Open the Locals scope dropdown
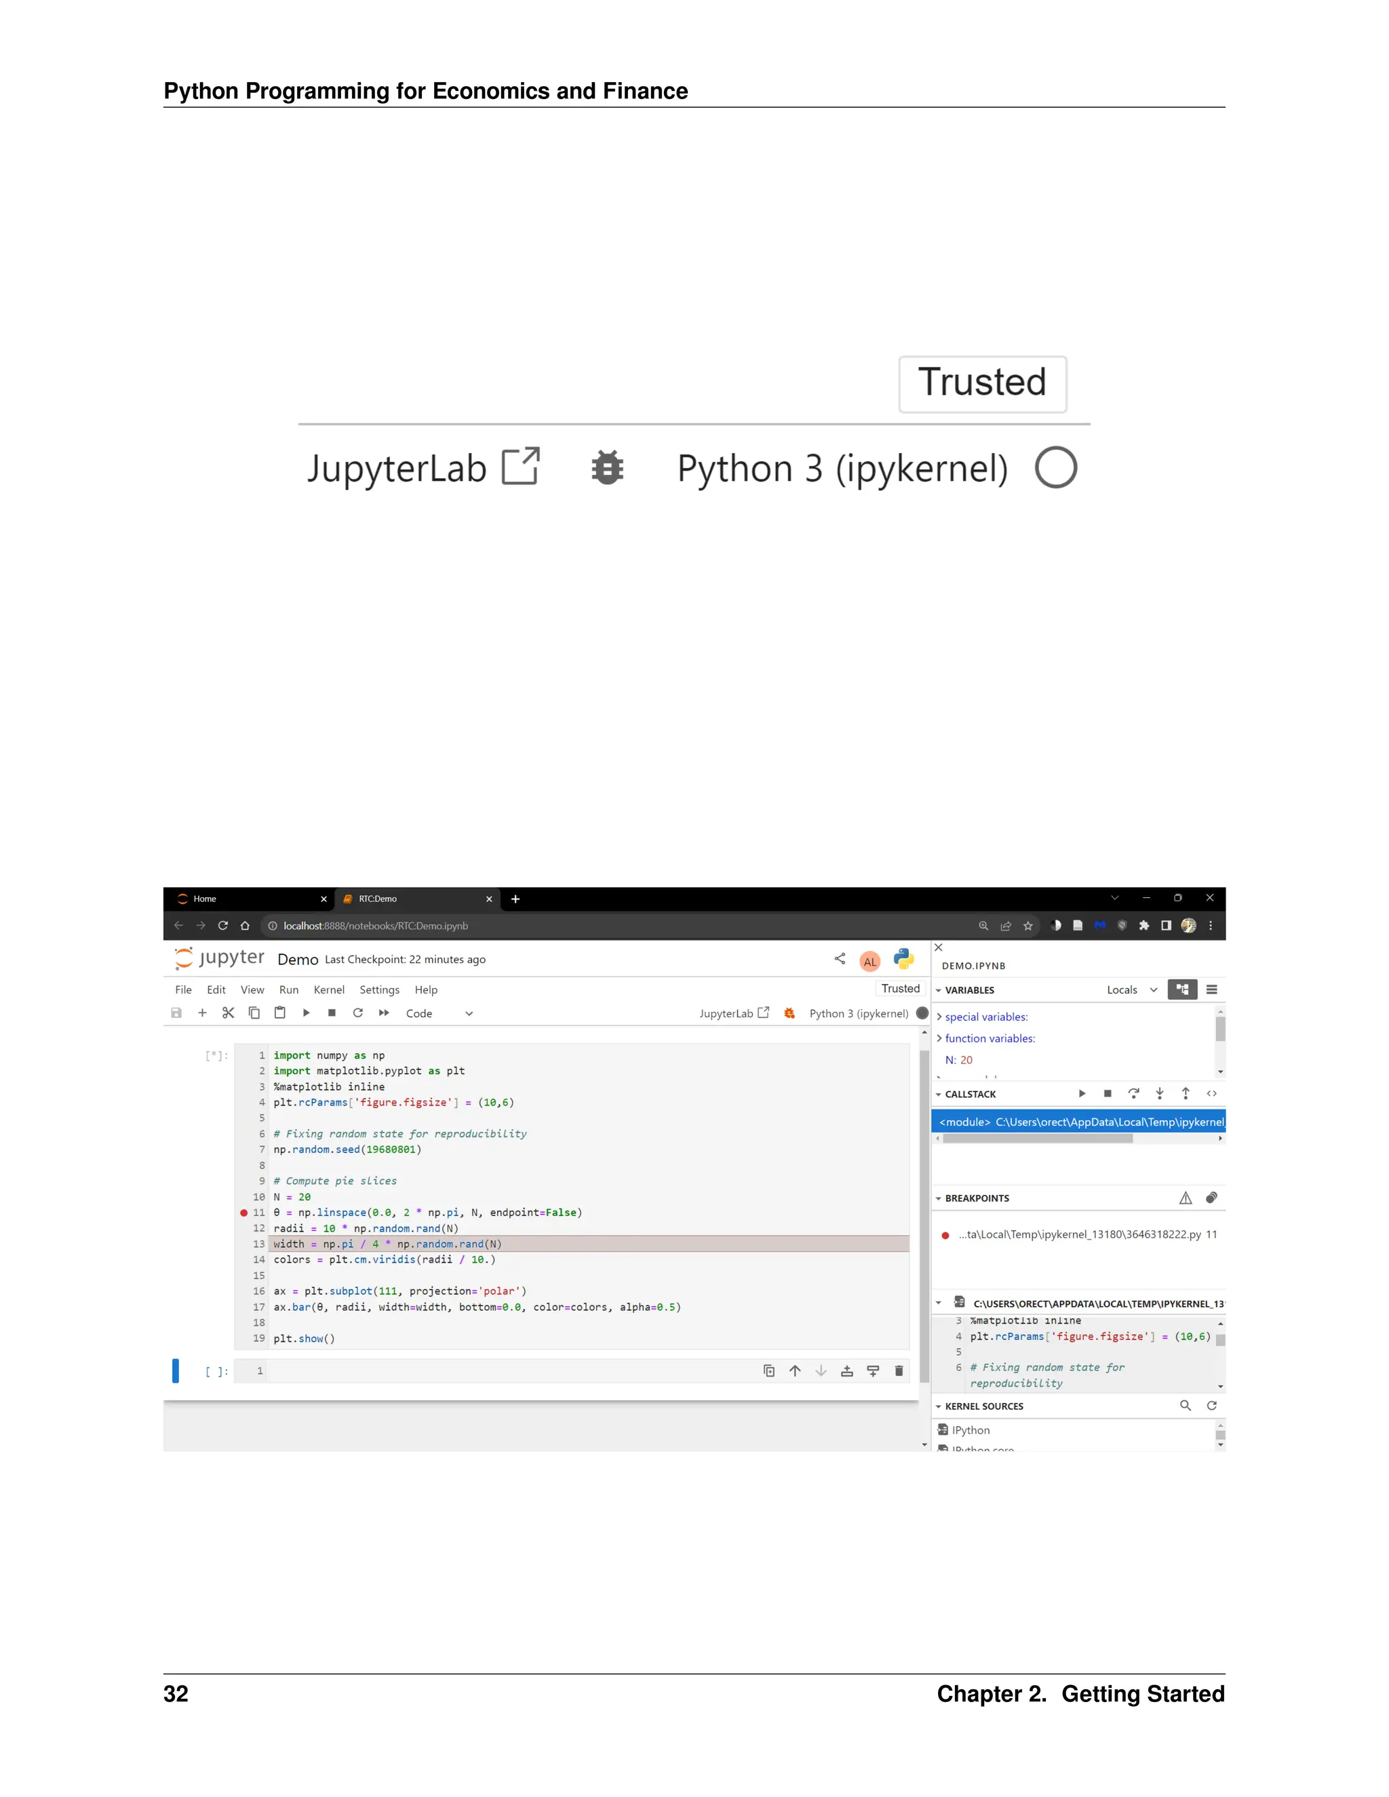 pos(1132,990)
